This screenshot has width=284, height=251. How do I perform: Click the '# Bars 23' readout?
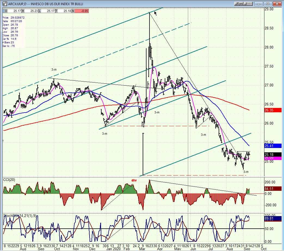8,43
